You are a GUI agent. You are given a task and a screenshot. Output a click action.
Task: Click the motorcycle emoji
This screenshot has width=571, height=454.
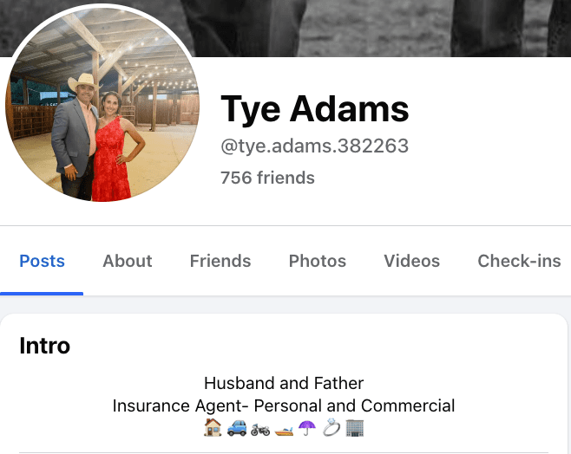[x=260, y=428]
